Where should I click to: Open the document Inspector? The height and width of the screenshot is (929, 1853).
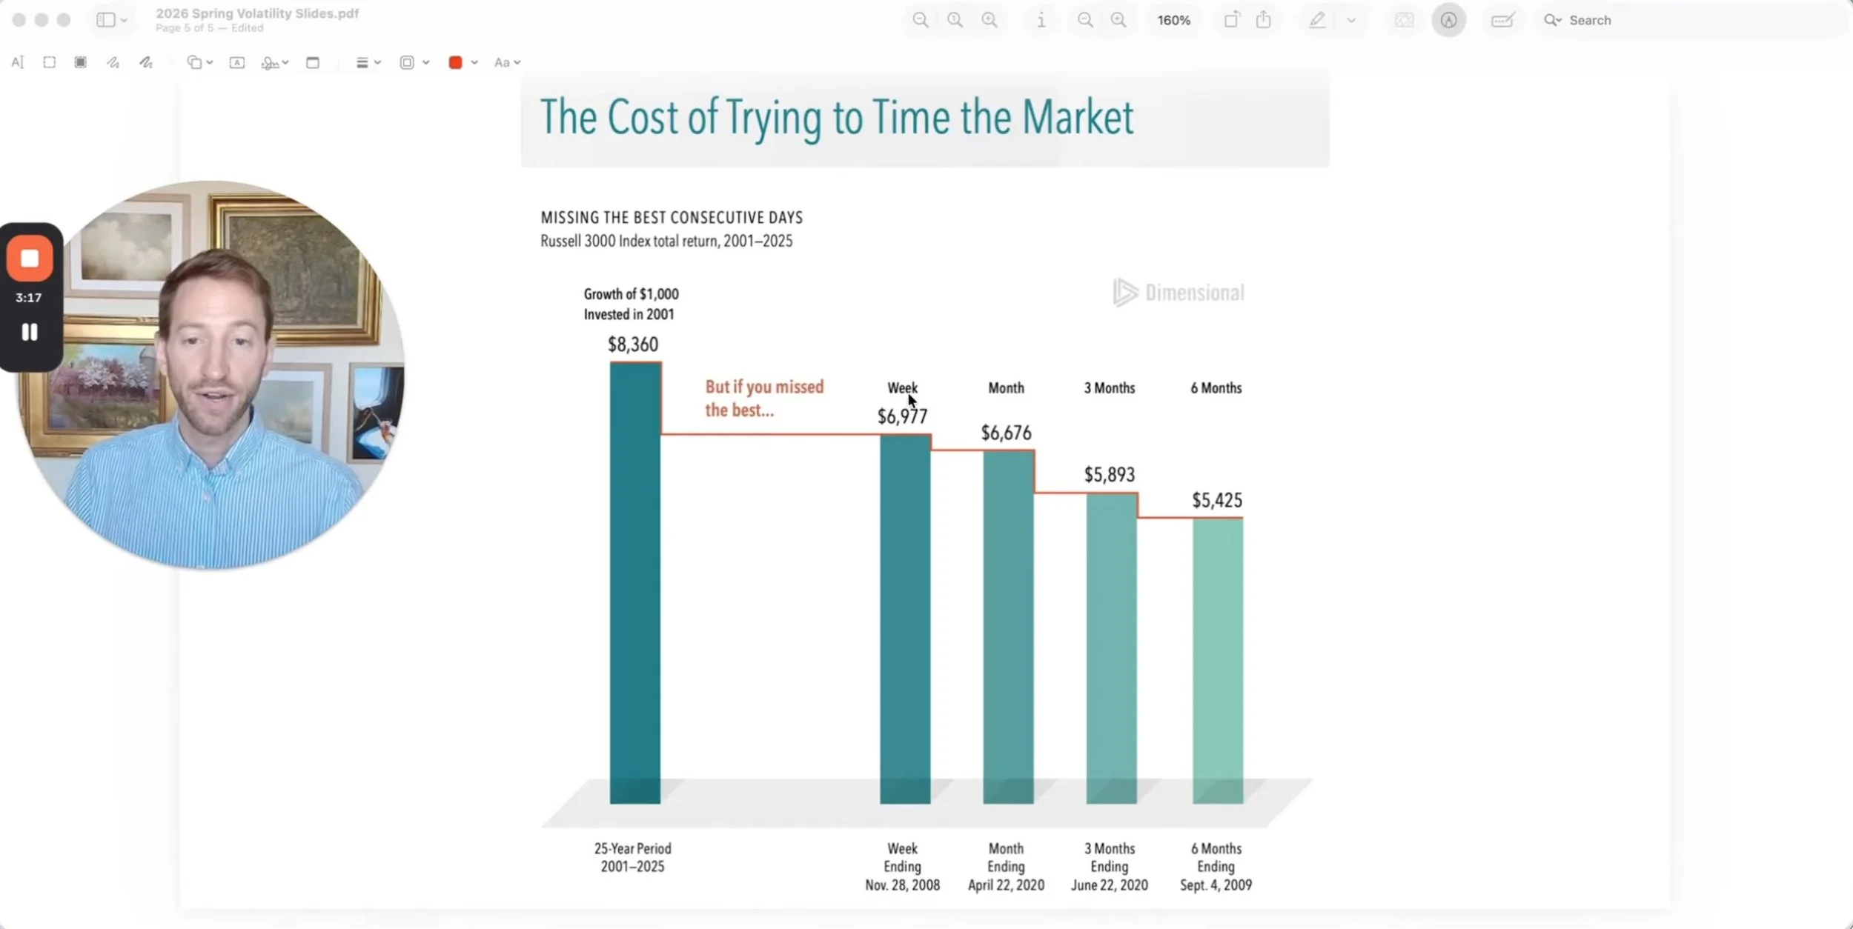1041,19
